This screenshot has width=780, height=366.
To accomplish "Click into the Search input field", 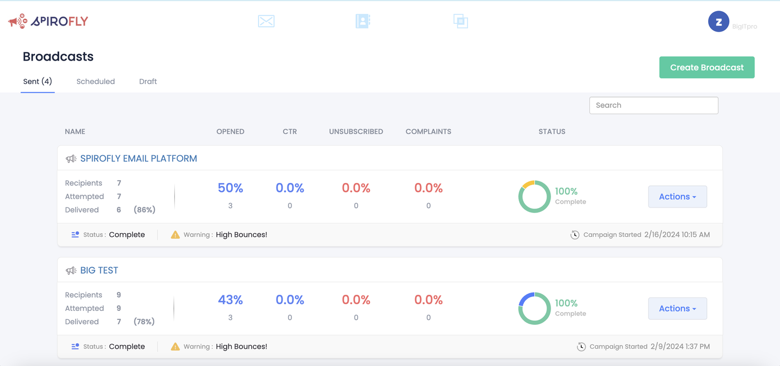I will [x=653, y=105].
